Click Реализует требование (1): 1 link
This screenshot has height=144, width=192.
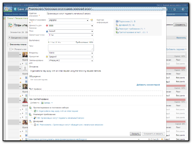click(132, 29)
